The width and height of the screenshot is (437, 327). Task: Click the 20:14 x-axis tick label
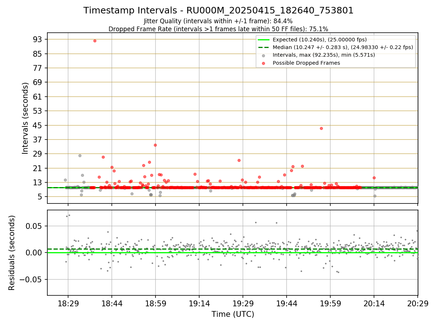[x=374, y=303]
